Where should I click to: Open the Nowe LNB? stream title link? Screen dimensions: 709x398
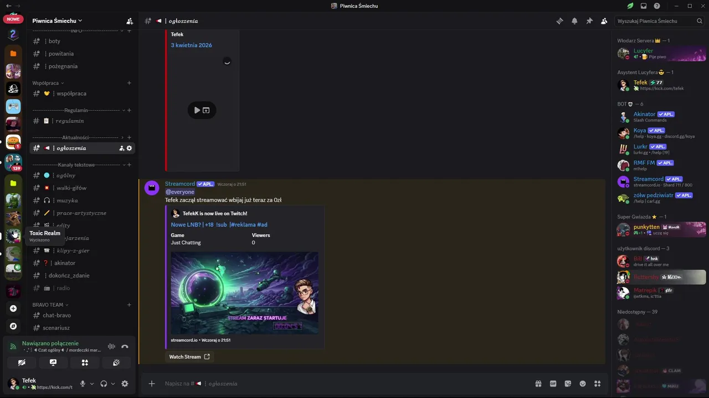pyautogui.click(x=219, y=224)
